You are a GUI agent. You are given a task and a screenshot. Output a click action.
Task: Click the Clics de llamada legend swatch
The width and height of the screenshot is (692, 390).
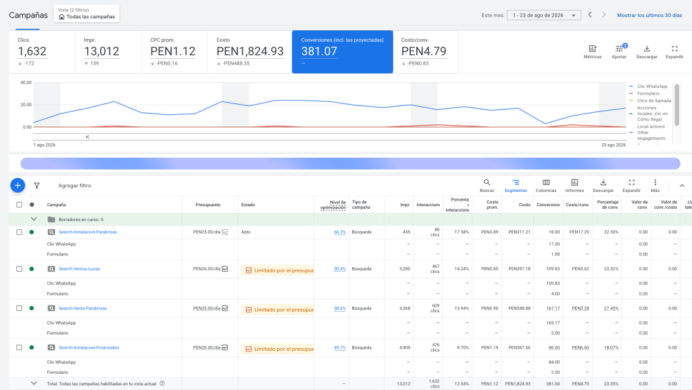point(631,101)
